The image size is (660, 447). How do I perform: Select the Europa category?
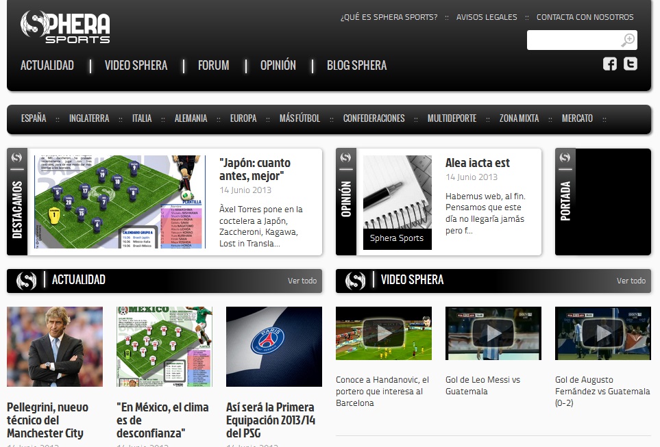tap(243, 118)
